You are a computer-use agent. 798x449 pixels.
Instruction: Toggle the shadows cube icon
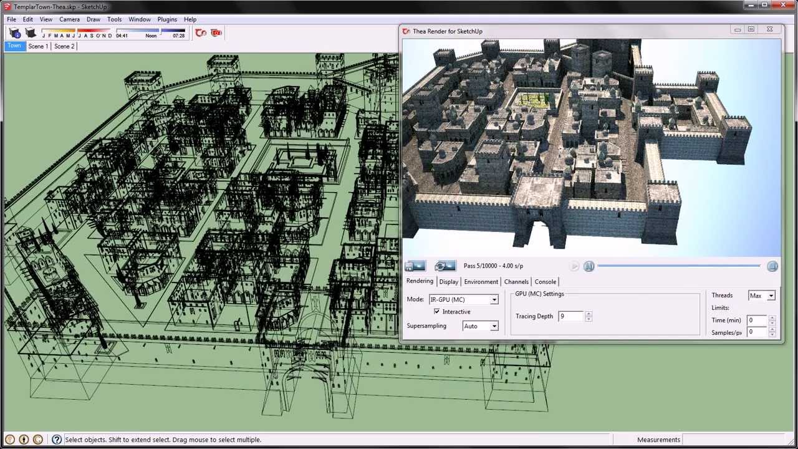pos(30,33)
